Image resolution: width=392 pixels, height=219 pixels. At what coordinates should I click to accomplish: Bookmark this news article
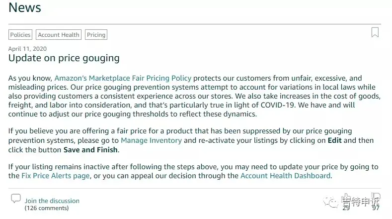(375, 32)
